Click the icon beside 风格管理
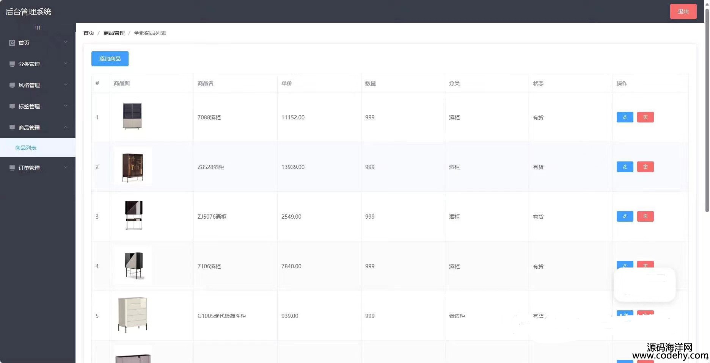This screenshot has height=363, width=710. tap(12, 85)
